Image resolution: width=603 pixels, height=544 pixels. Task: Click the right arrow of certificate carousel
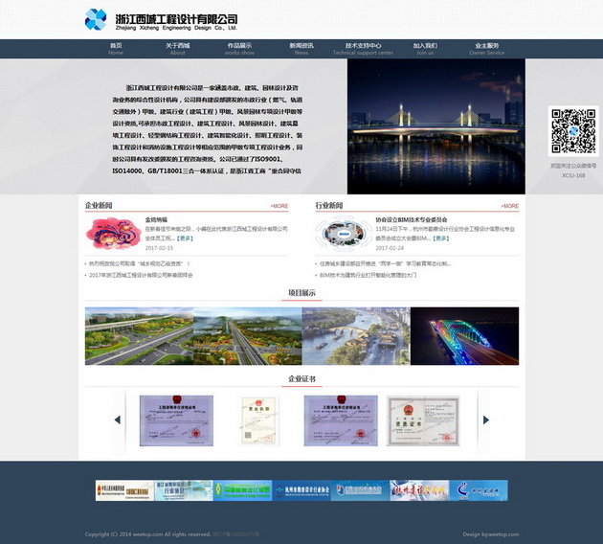[x=485, y=419]
